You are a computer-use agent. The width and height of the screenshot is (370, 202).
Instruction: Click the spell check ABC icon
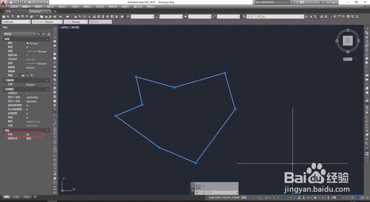[x=339, y=17]
